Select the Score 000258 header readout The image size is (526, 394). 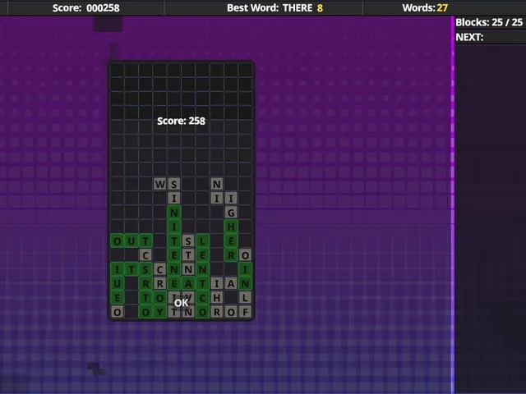coord(85,7)
